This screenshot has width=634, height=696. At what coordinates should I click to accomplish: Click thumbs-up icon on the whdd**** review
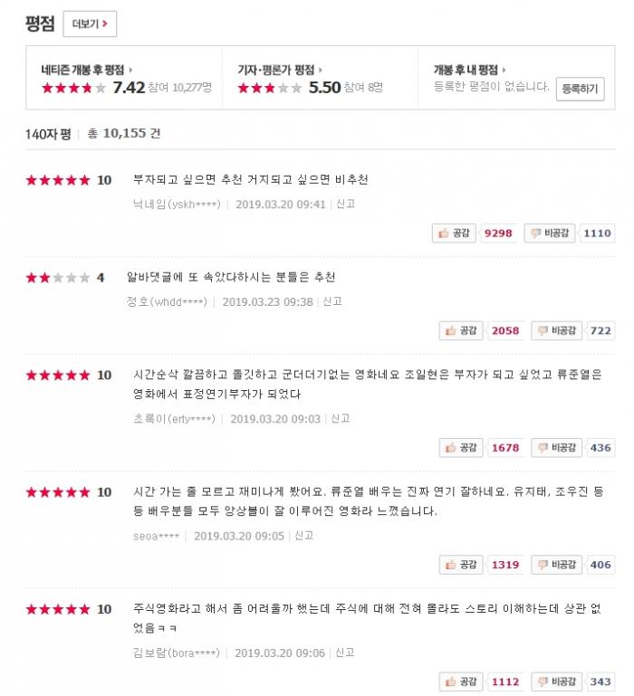(451, 331)
